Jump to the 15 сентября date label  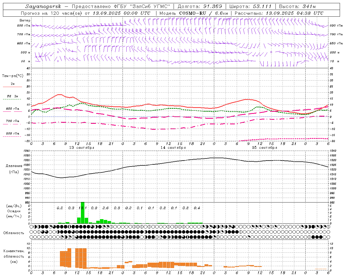click(264, 148)
